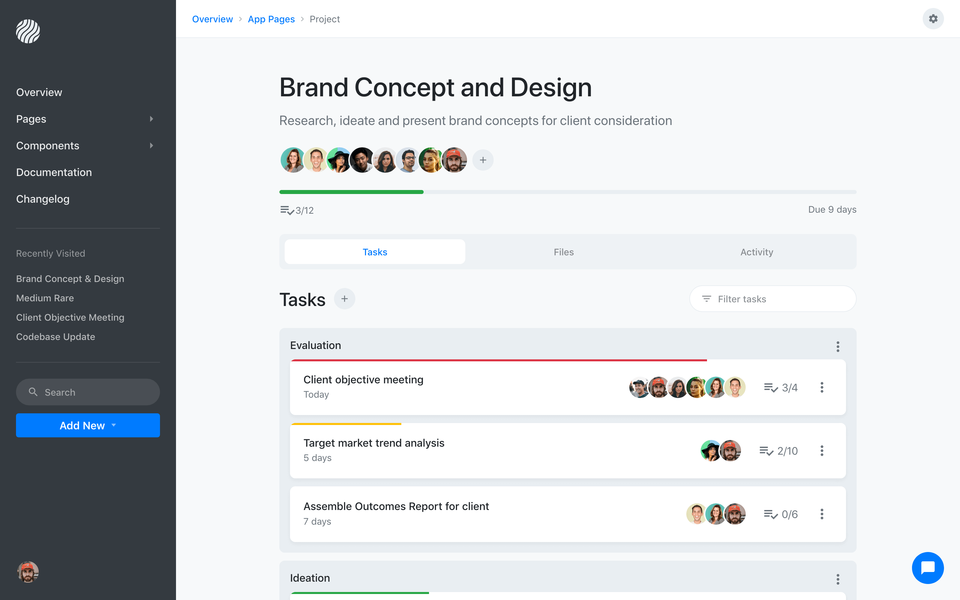The image size is (960, 600).
Task: Open the Add New dropdown button
Action: click(88, 425)
